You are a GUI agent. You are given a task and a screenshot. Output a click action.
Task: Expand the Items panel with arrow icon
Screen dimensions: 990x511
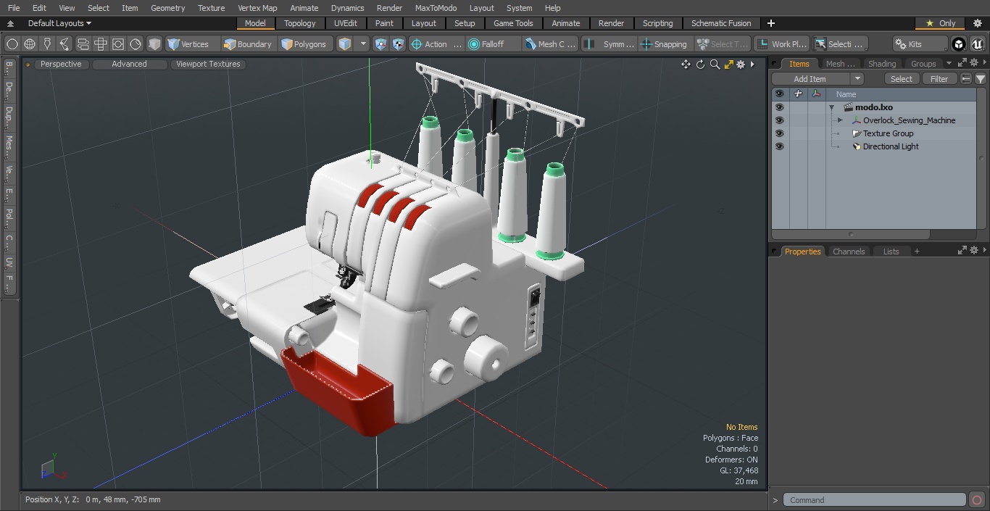pyautogui.click(x=962, y=64)
